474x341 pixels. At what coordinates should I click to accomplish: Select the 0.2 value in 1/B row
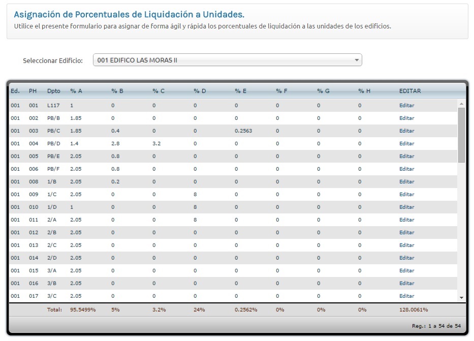coord(115,182)
